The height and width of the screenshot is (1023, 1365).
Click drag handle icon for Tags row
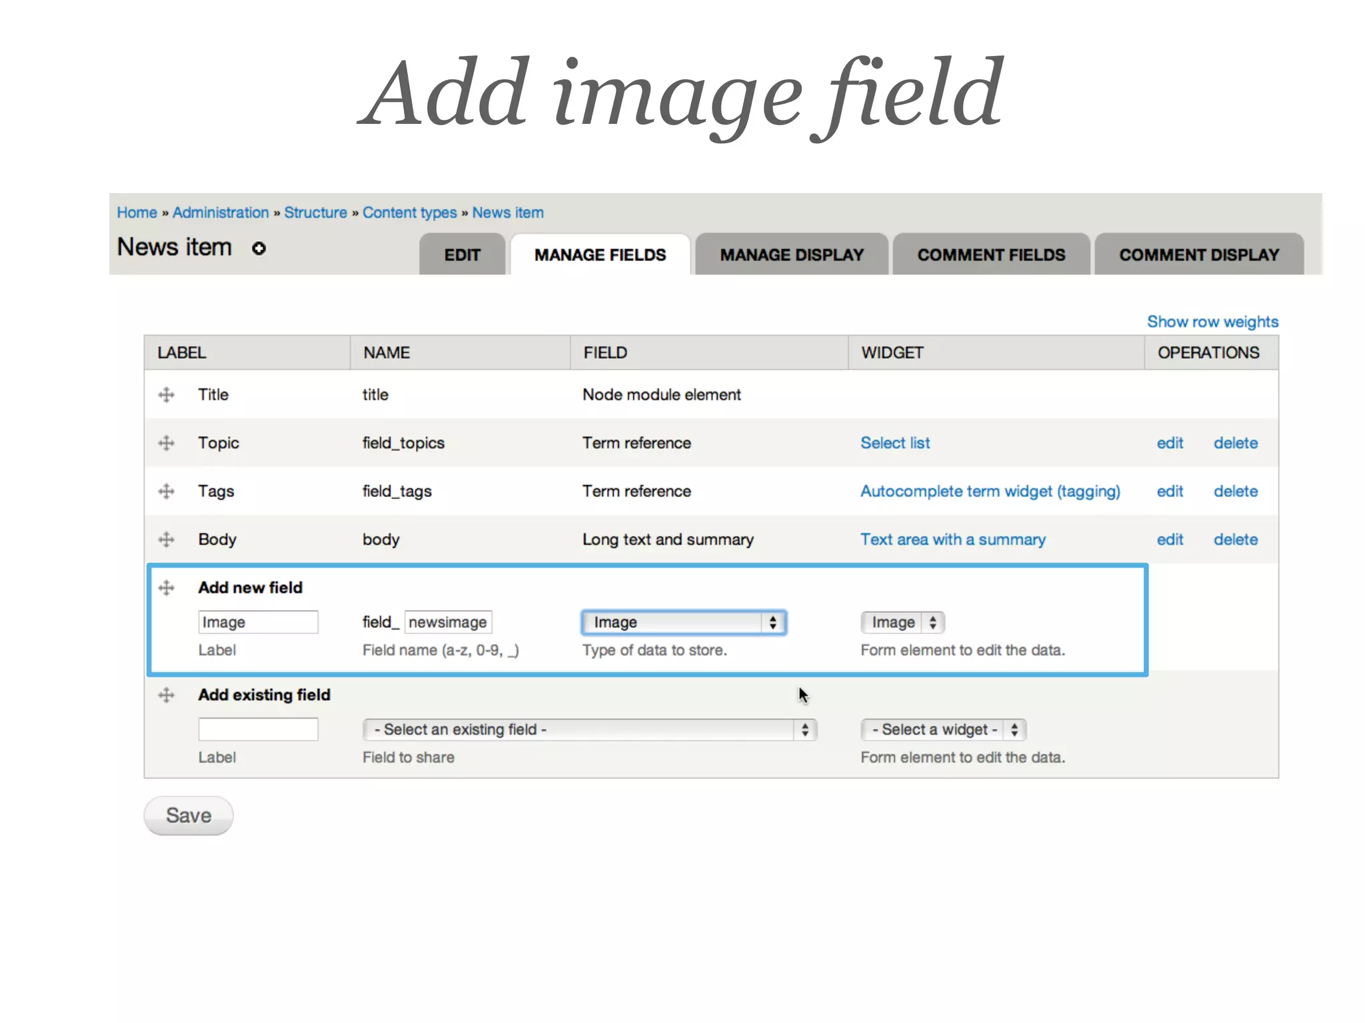(x=166, y=491)
